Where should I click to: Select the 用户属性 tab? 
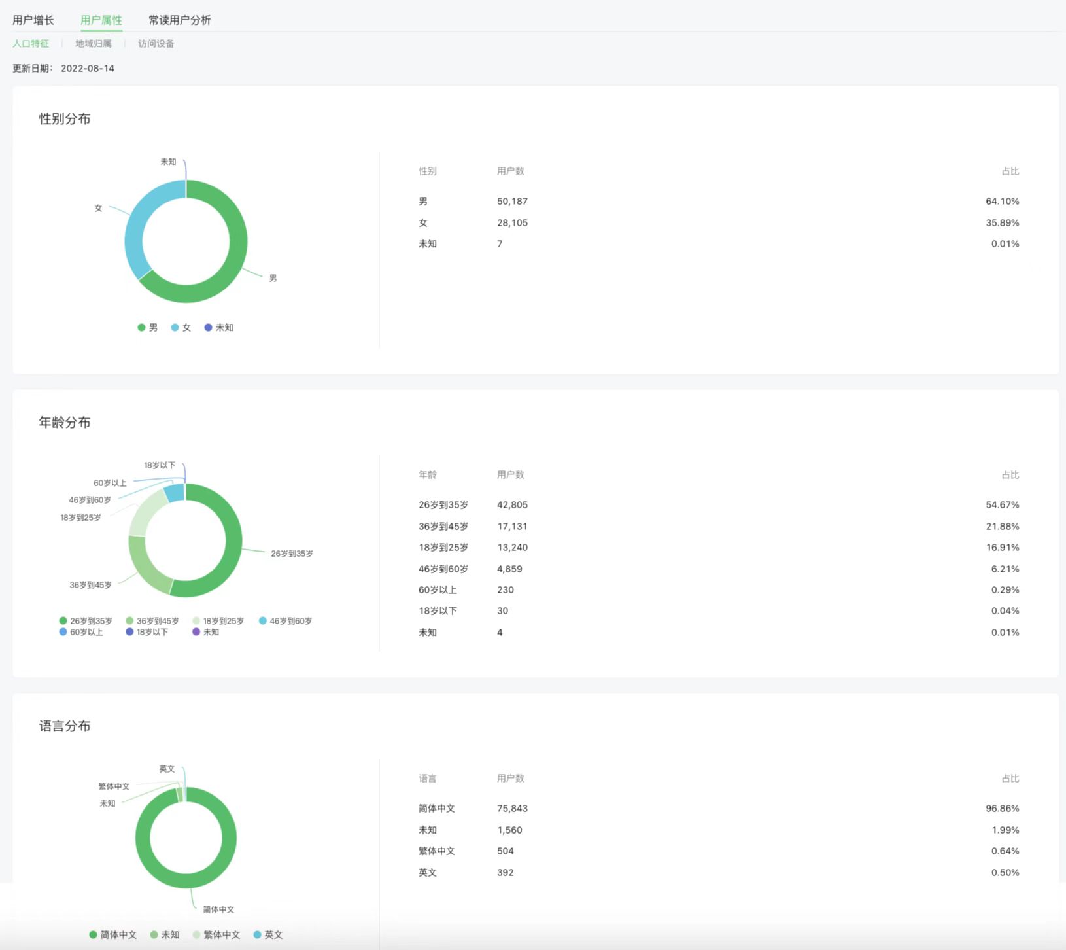101,20
